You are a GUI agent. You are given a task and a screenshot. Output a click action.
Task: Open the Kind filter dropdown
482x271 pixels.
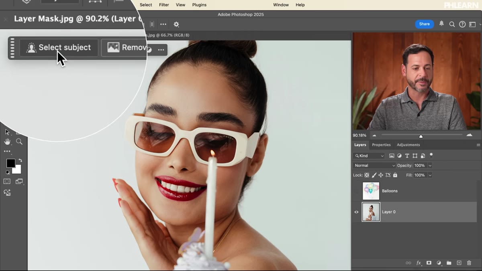tap(369, 156)
